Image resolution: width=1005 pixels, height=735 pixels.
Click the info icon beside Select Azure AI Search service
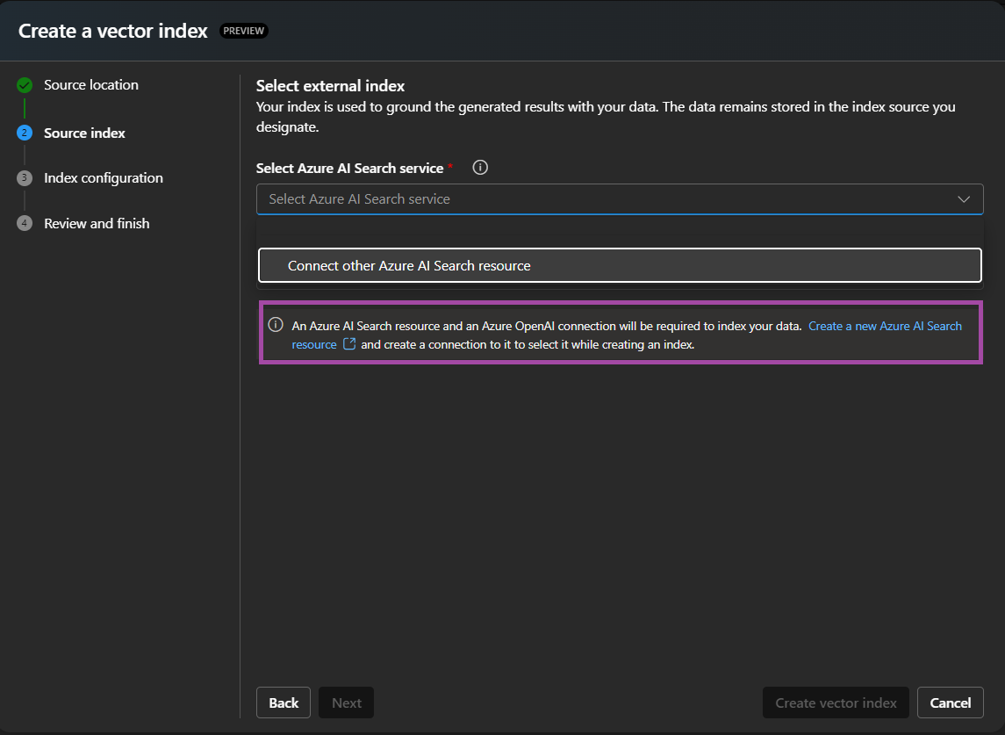pos(480,167)
